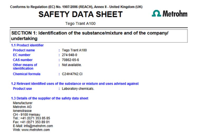Select the 'Not available.' value text
The width and height of the screenshot is (198, 136).
(x=72, y=65)
